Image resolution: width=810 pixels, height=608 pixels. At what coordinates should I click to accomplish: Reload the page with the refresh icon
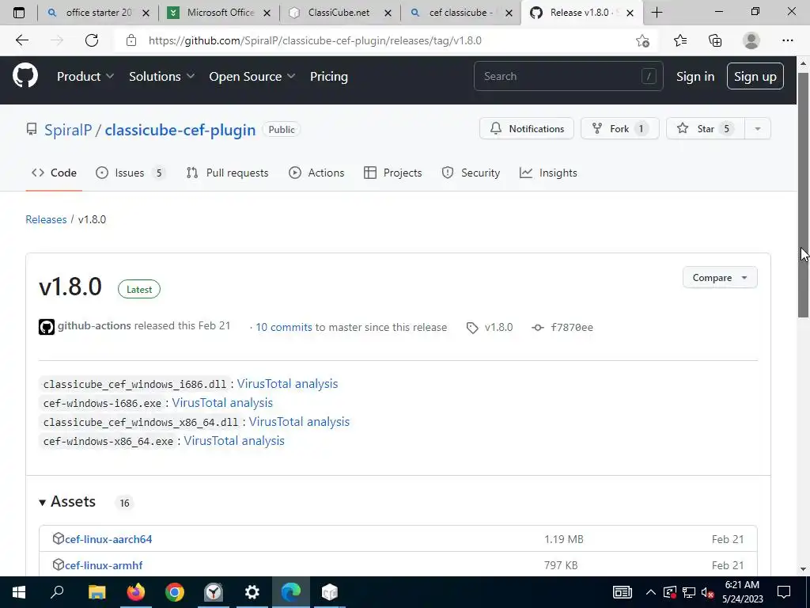point(92,40)
